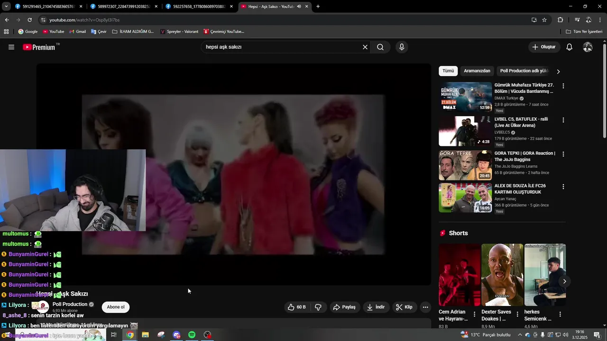Subscribe with Abone ol button

tap(116, 307)
